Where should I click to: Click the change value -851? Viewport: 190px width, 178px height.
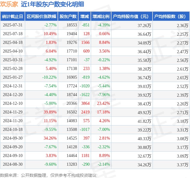click(86, 25)
